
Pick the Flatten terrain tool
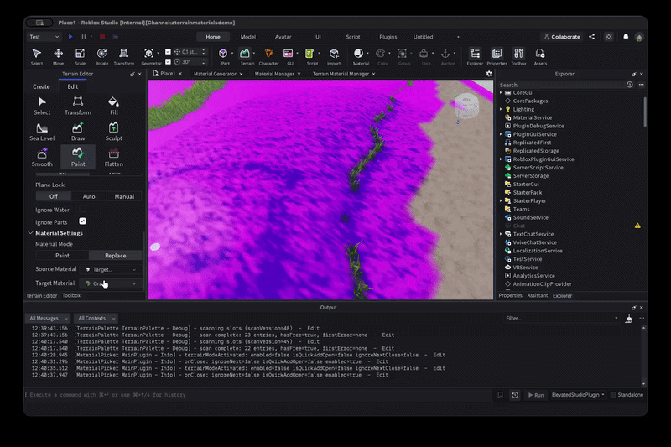113,157
